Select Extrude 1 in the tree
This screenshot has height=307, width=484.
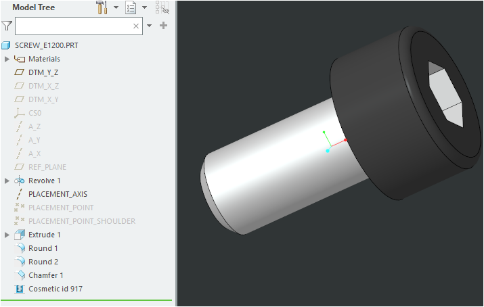pyautogui.click(x=45, y=235)
